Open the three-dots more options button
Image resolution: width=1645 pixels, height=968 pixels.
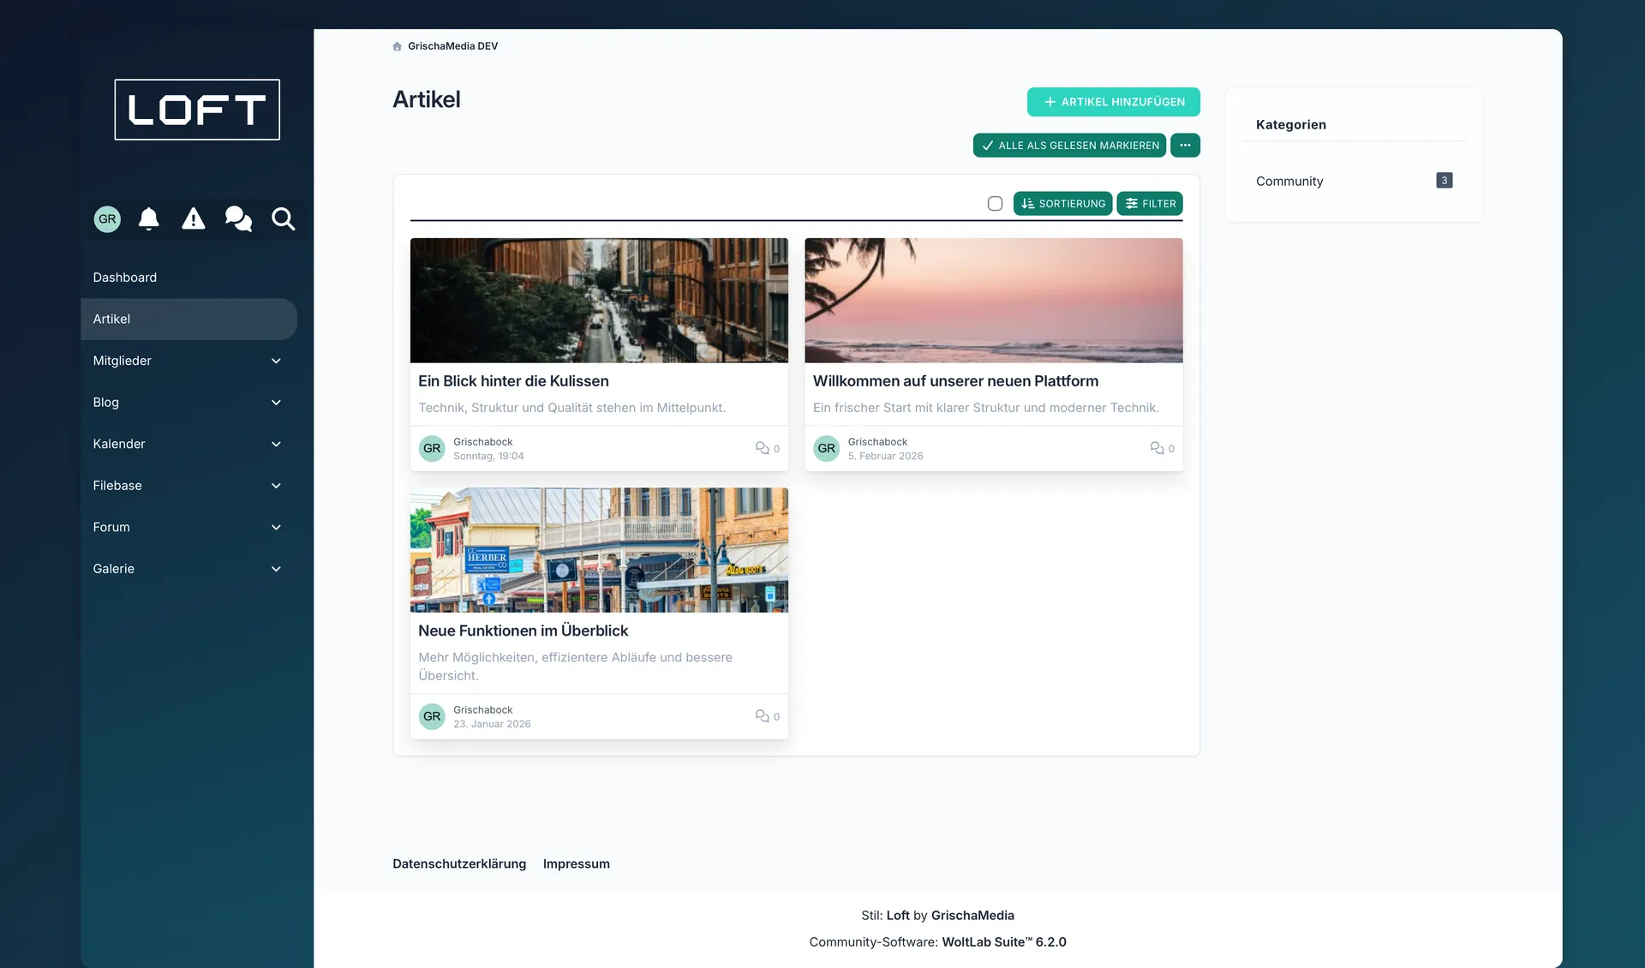coord(1185,146)
